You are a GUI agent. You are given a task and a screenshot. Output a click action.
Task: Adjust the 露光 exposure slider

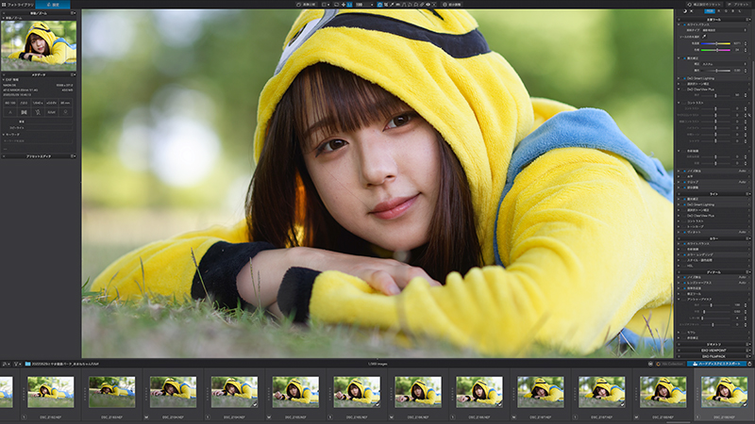pyautogui.click(x=716, y=71)
